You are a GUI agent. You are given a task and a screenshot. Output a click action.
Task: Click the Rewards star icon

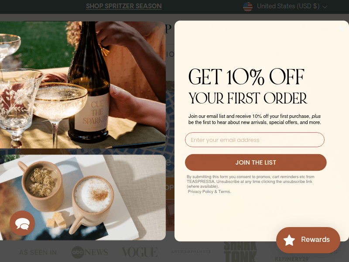pyautogui.click(x=289, y=240)
